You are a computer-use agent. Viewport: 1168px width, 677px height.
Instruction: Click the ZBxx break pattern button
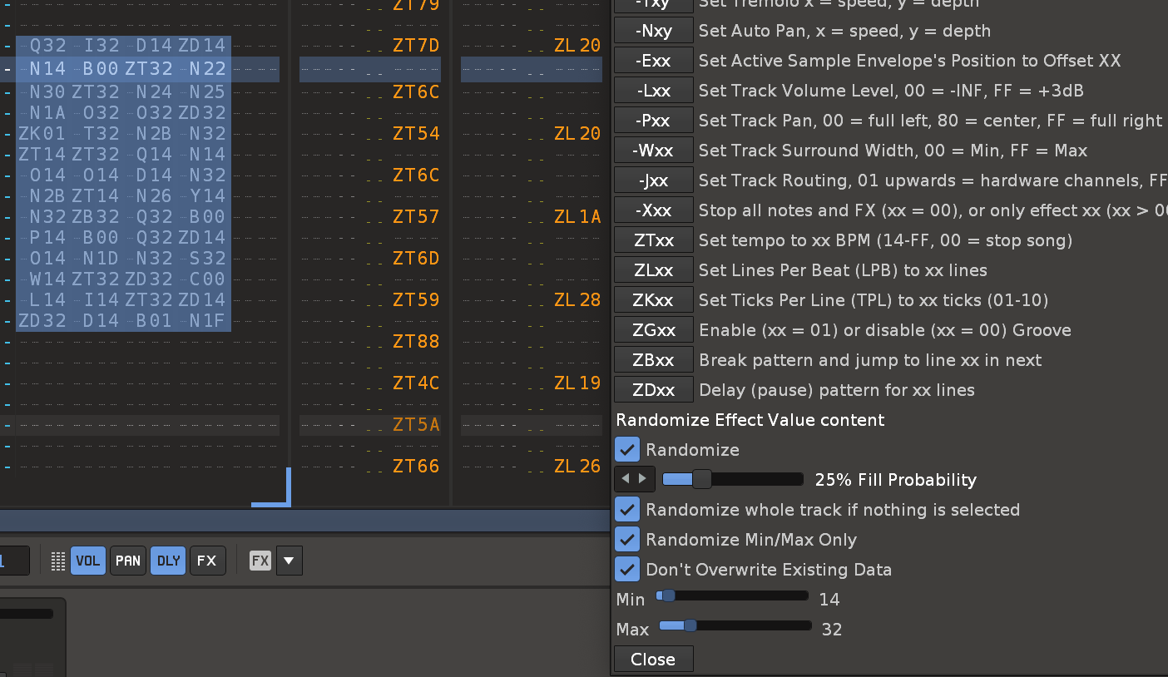tap(653, 360)
